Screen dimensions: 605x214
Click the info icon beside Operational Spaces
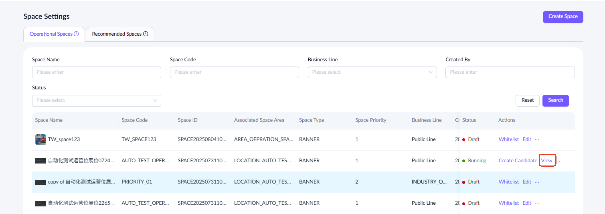pos(76,34)
